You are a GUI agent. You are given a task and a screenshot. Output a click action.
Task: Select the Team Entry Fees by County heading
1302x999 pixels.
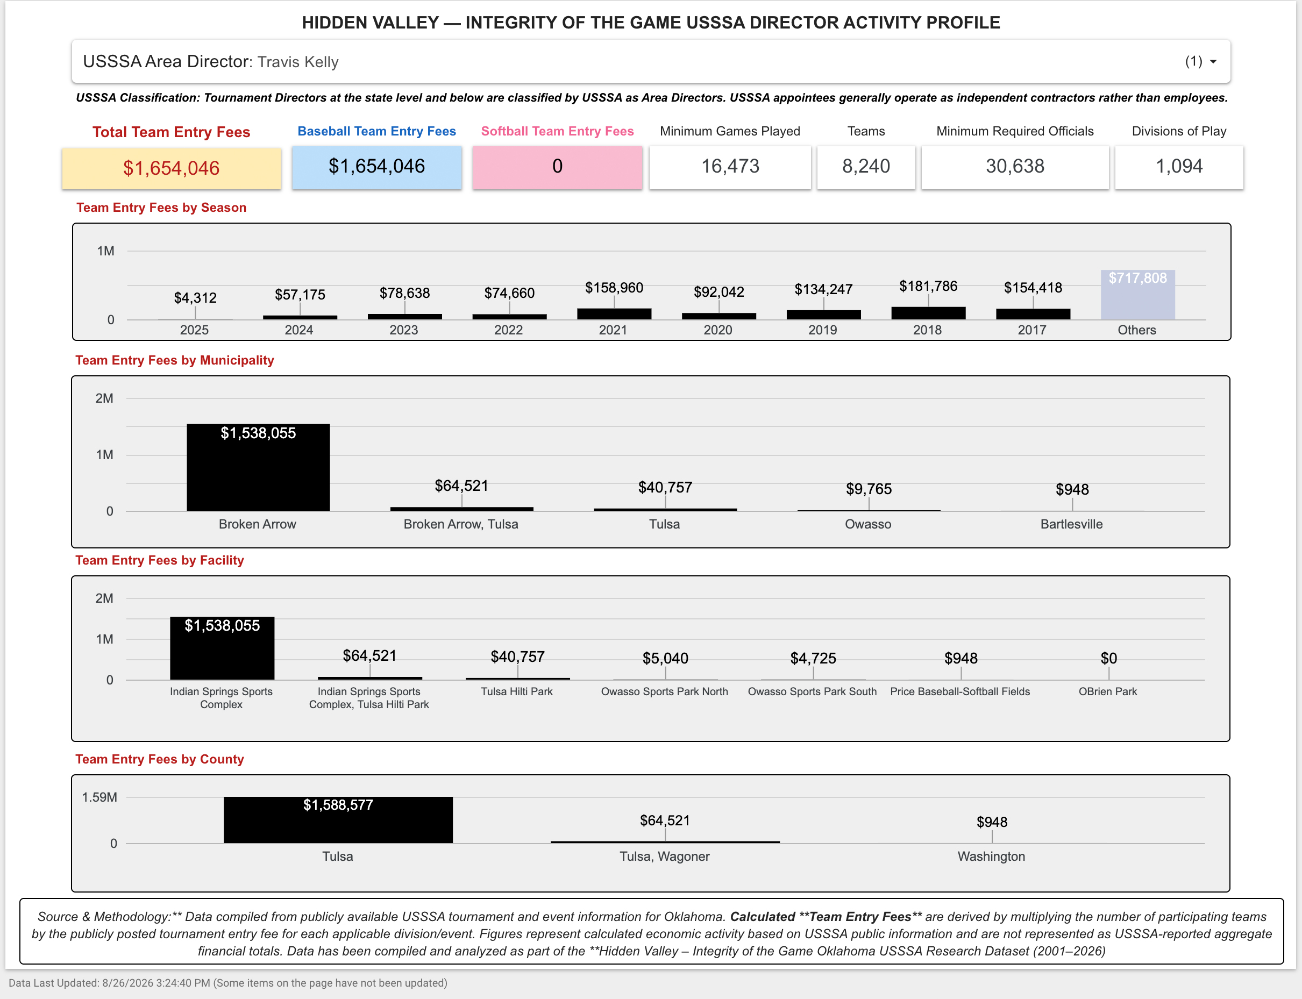click(159, 759)
